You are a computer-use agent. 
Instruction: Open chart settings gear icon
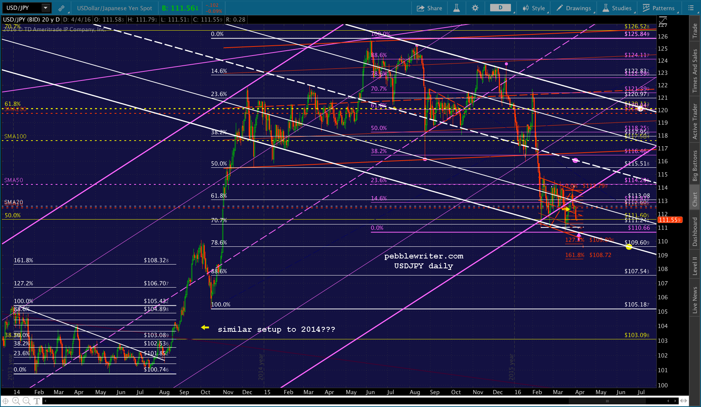tap(475, 8)
